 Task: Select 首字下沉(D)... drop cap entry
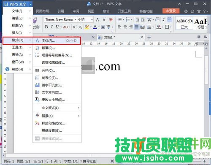(x=57, y=85)
